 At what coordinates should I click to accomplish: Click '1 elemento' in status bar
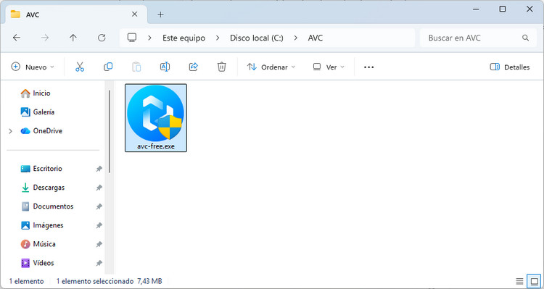[x=26, y=281]
